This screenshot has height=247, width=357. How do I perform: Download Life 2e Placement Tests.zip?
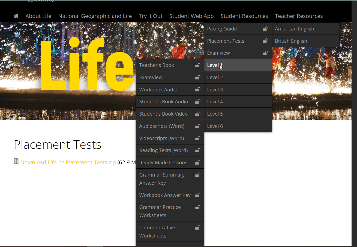(x=68, y=162)
